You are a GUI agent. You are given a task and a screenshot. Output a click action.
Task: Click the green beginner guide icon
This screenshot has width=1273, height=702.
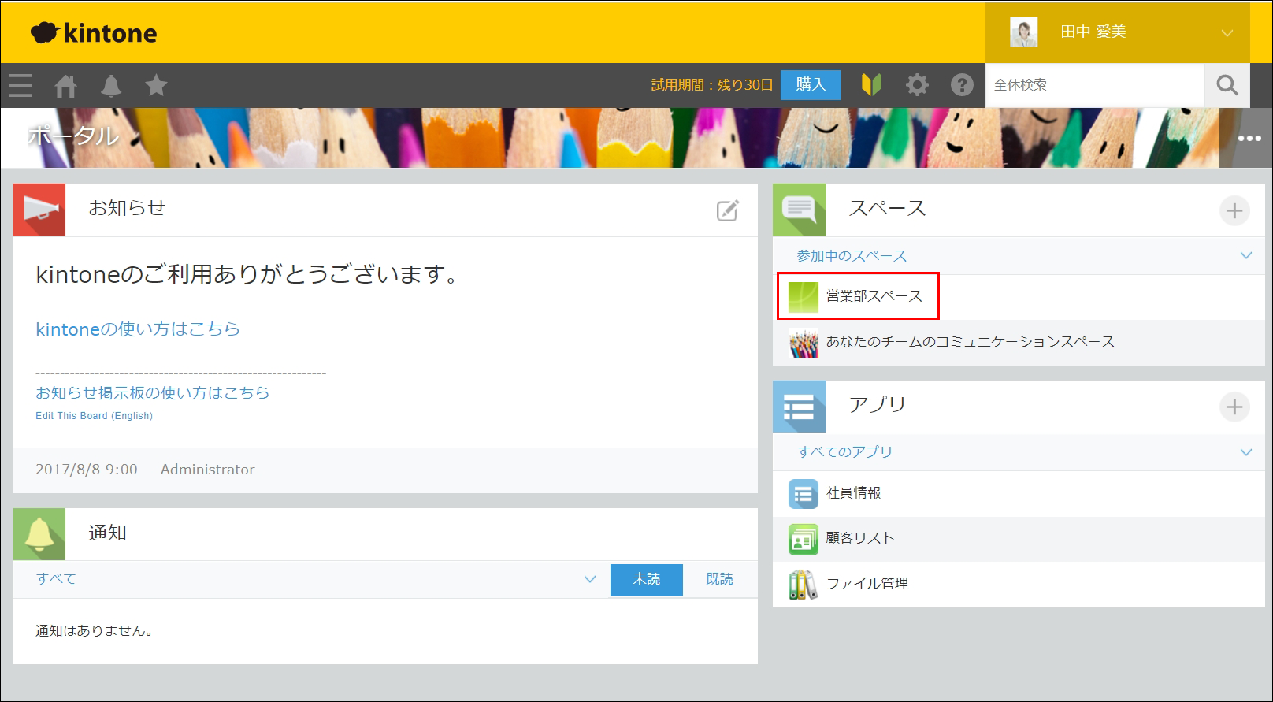(x=871, y=85)
